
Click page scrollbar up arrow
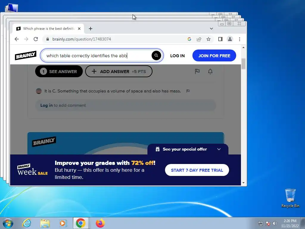click(243, 47)
